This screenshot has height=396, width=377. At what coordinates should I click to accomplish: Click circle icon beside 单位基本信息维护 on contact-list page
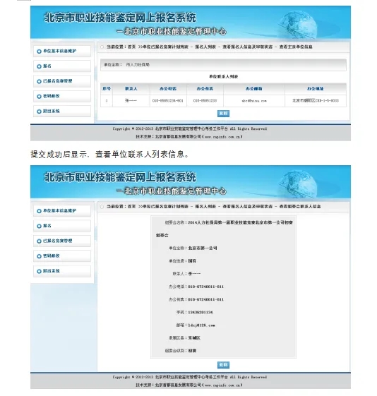click(x=39, y=52)
